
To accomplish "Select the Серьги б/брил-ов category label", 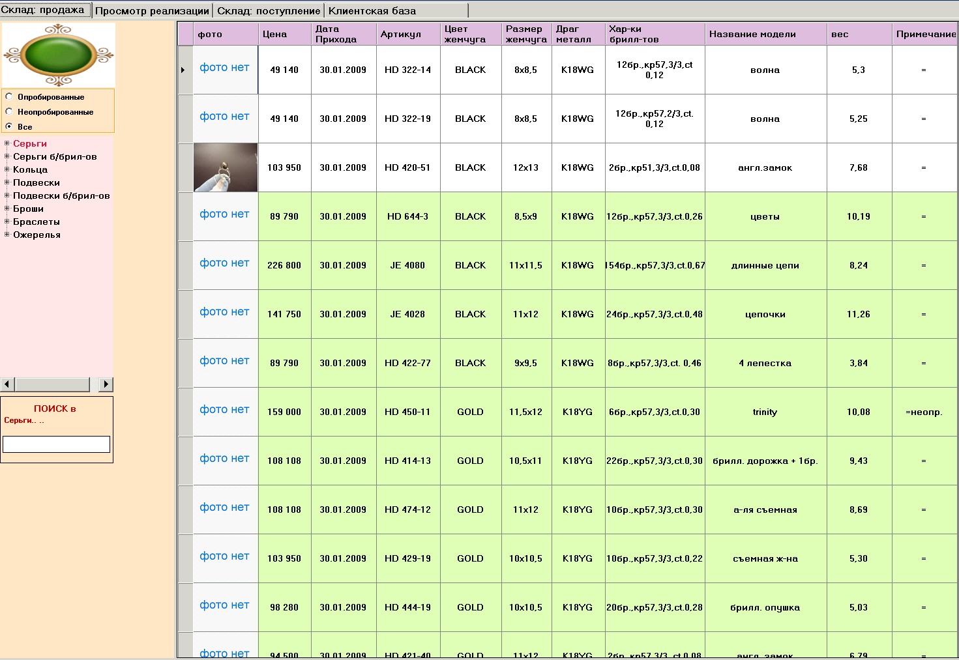I will 55,156.
